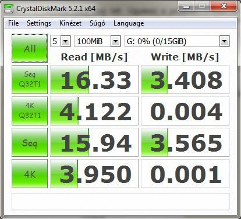241x219 pixels.
Task: Select the 4K read value 3.950
Action: [x=94, y=174]
